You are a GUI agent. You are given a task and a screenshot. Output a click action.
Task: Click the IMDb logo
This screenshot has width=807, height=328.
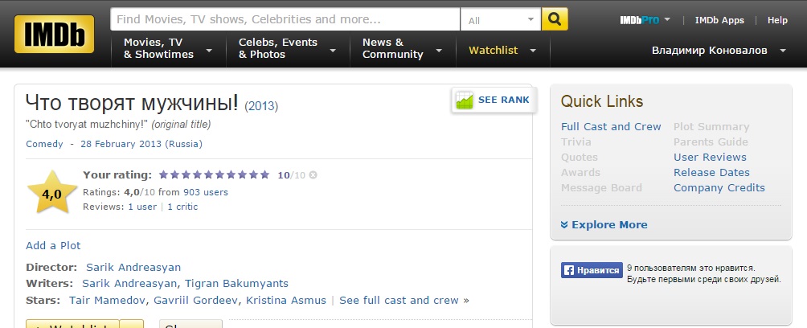click(x=54, y=34)
